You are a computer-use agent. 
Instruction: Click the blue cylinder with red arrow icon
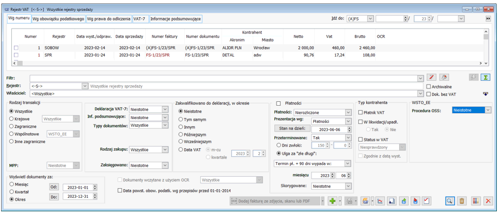415,201
